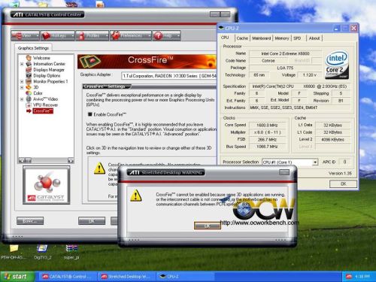Select the Color wheel icon in tree
The width and height of the screenshot is (376, 282).
click(x=29, y=93)
